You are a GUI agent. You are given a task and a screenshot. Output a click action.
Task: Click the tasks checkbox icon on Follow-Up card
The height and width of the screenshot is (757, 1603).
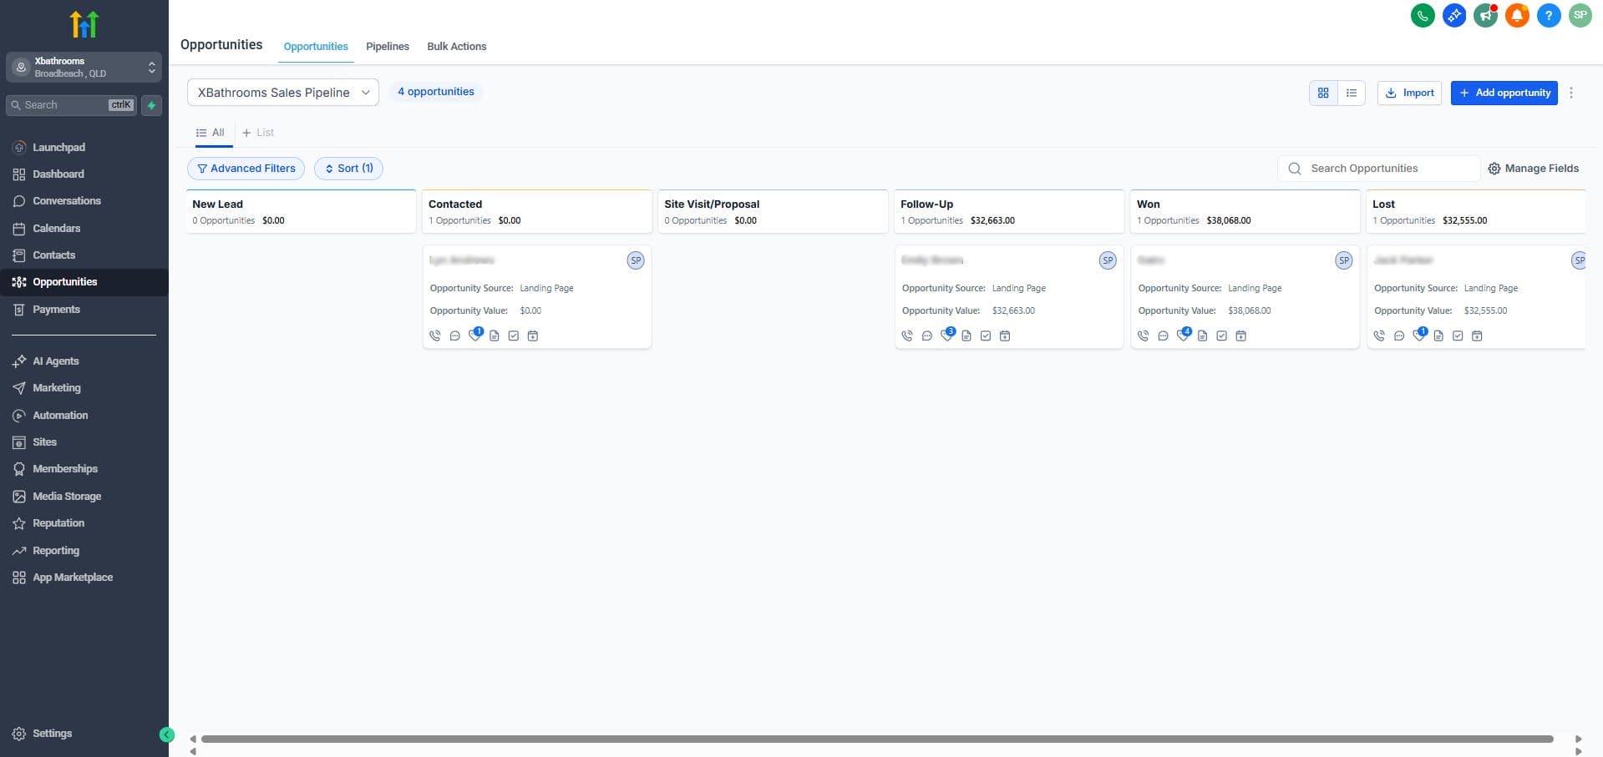[986, 336]
